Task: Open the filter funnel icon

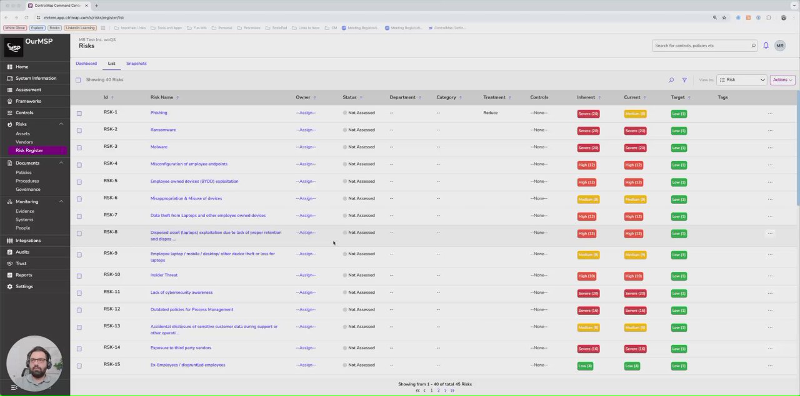Action: coord(684,80)
